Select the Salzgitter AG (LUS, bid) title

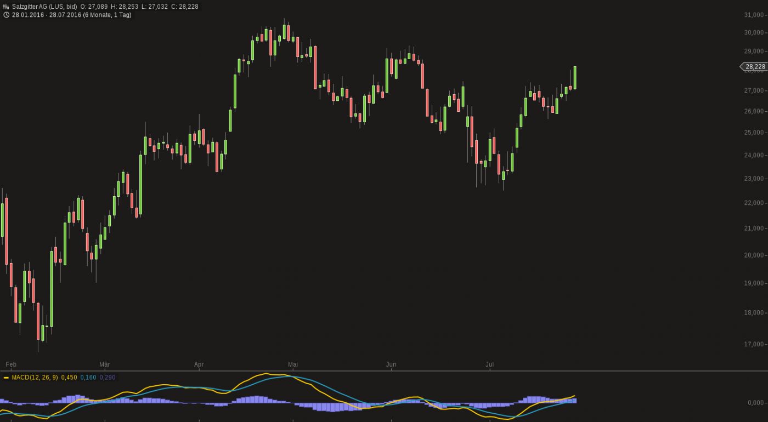pyautogui.click(x=44, y=7)
